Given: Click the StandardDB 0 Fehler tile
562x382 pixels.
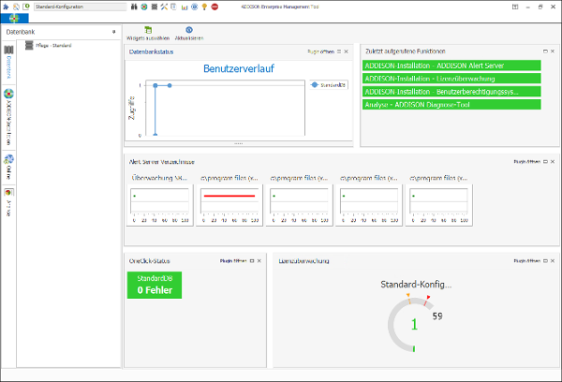Looking at the screenshot, I should [155, 285].
